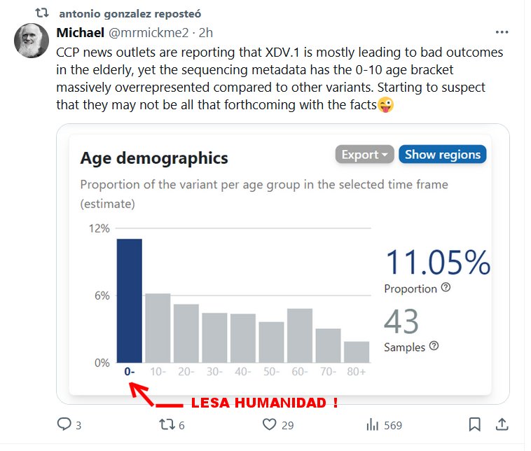Select the 10- age group bar
531x451 pixels.
[x=158, y=328]
